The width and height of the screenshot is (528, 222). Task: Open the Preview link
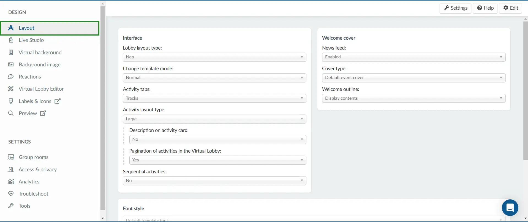click(28, 113)
